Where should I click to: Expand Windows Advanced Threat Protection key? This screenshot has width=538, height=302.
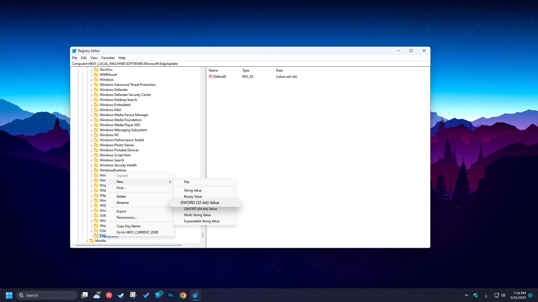[x=91, y=85]
